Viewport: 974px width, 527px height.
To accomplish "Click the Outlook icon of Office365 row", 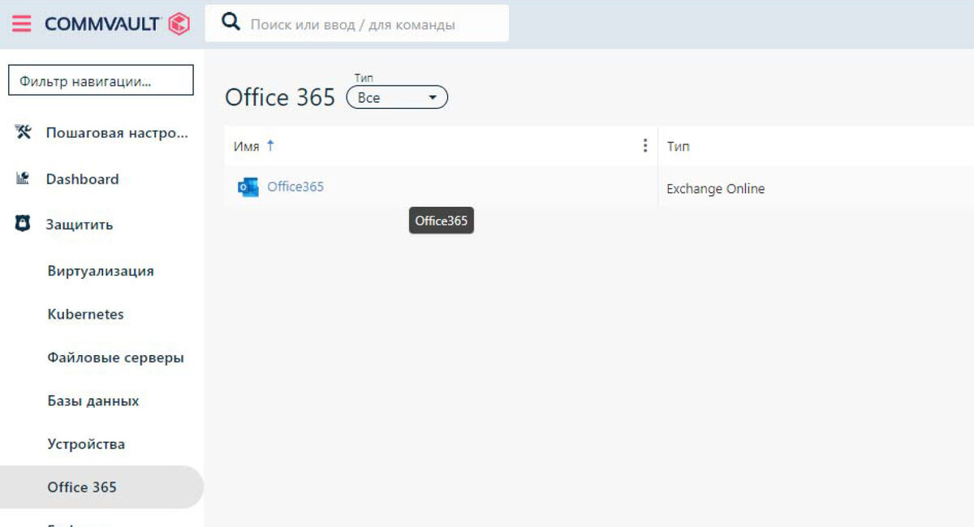I will click(248, 187).
